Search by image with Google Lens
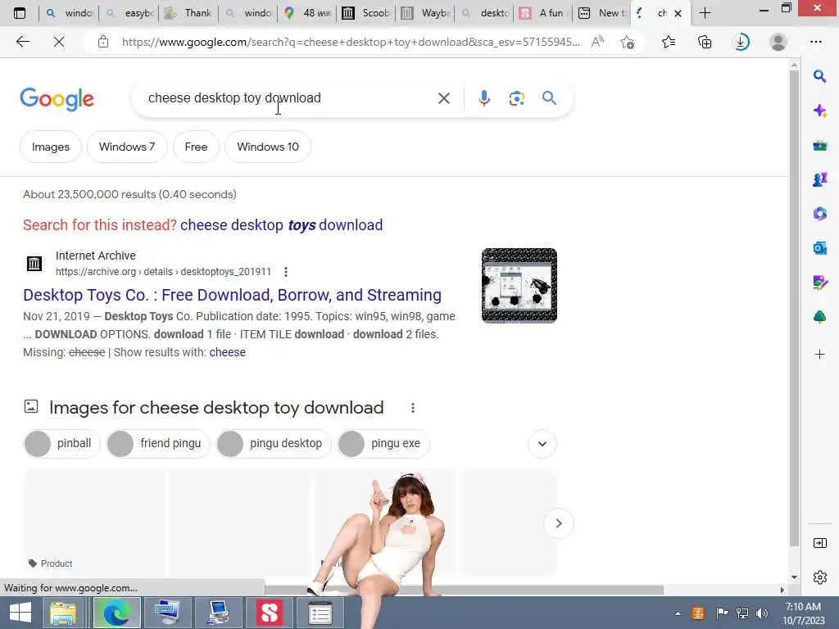The height and width of the screenshot is (629, 839). [516, 98]
